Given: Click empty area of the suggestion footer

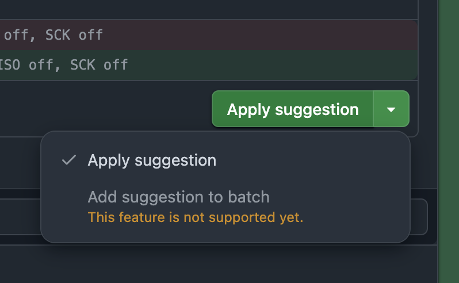Looking at the screenshot, I should click(x=105, y=108).
